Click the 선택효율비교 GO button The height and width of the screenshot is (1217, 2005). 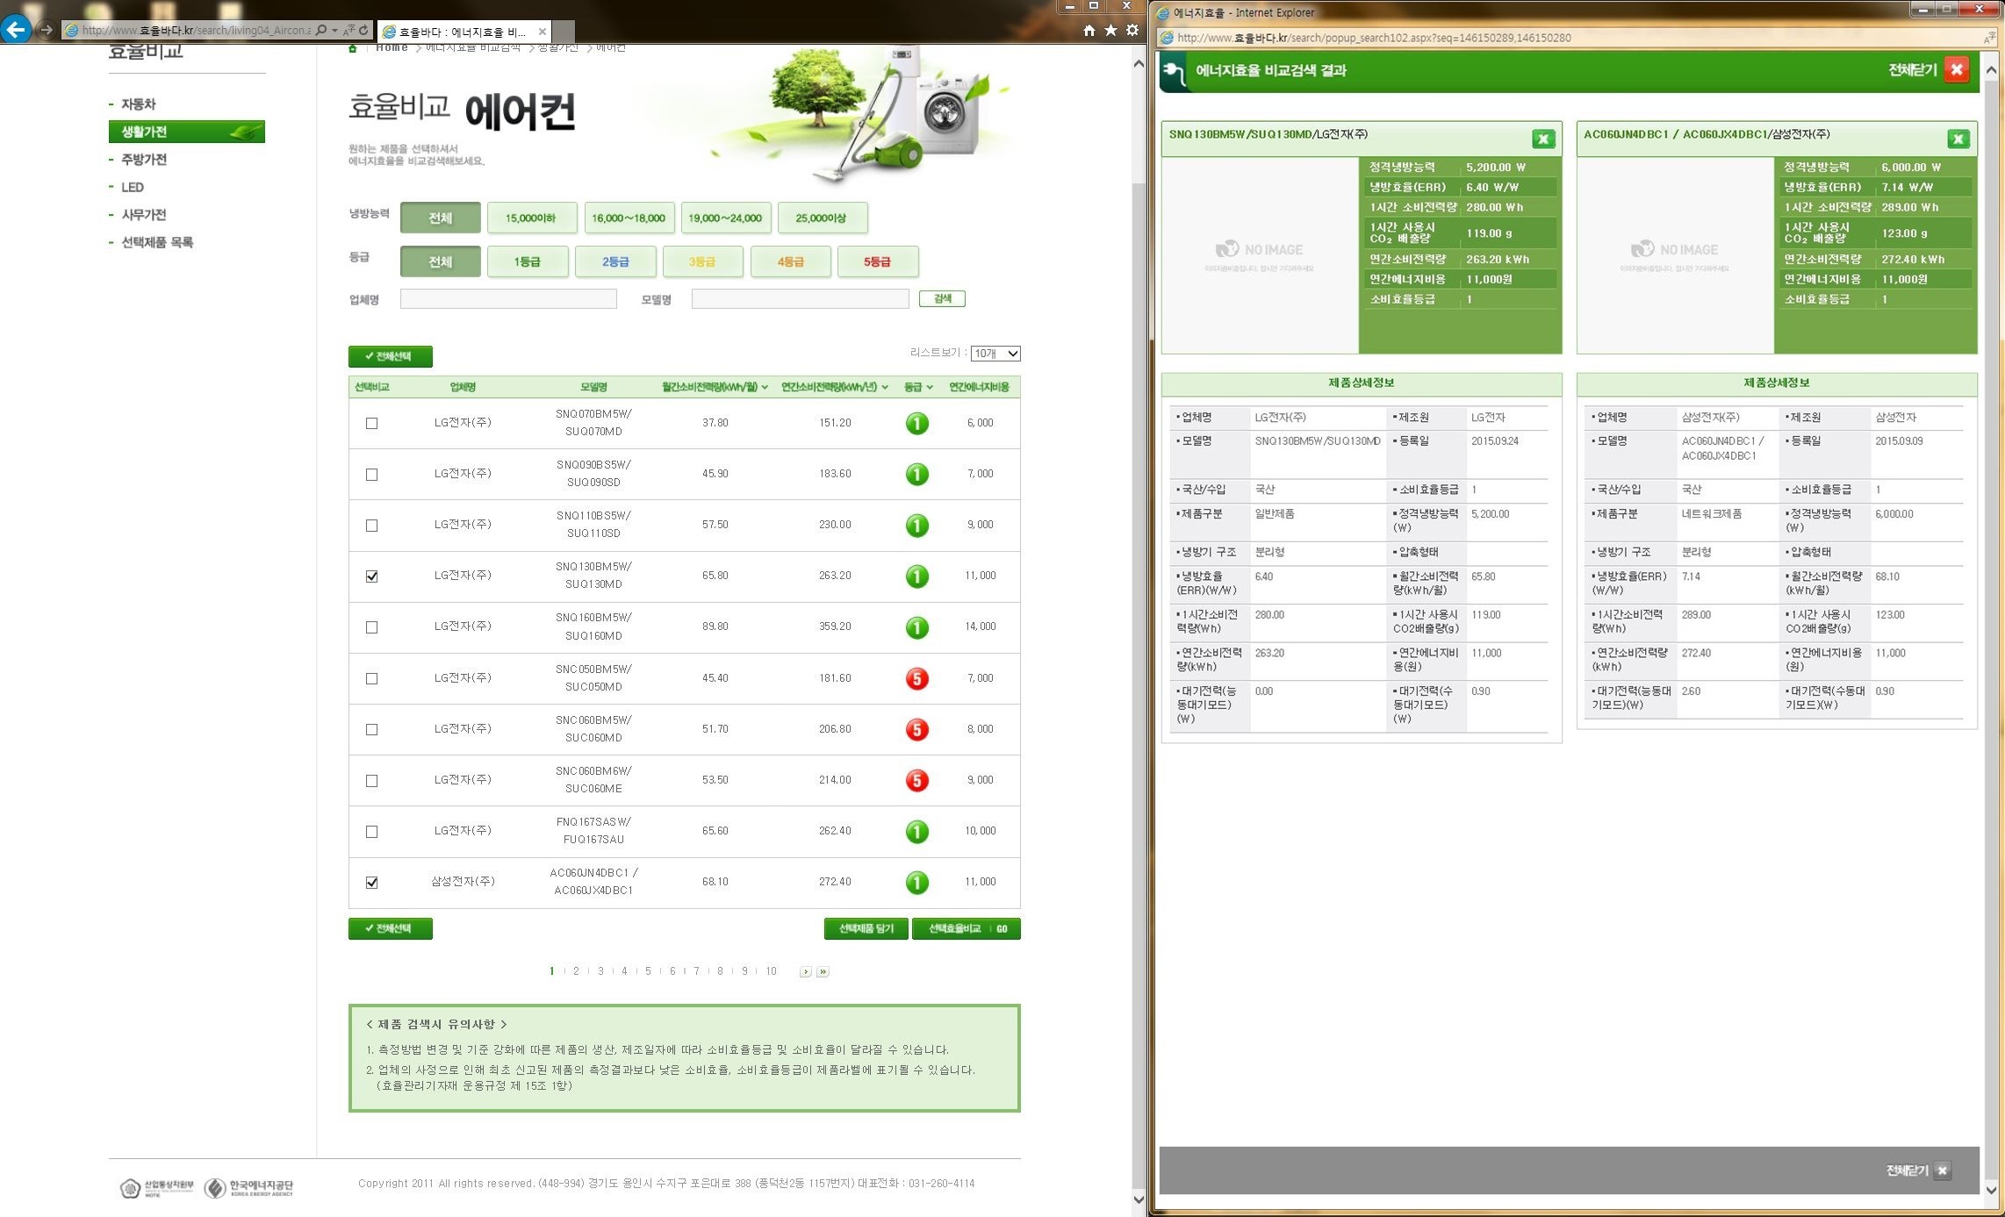coord(966,928)
